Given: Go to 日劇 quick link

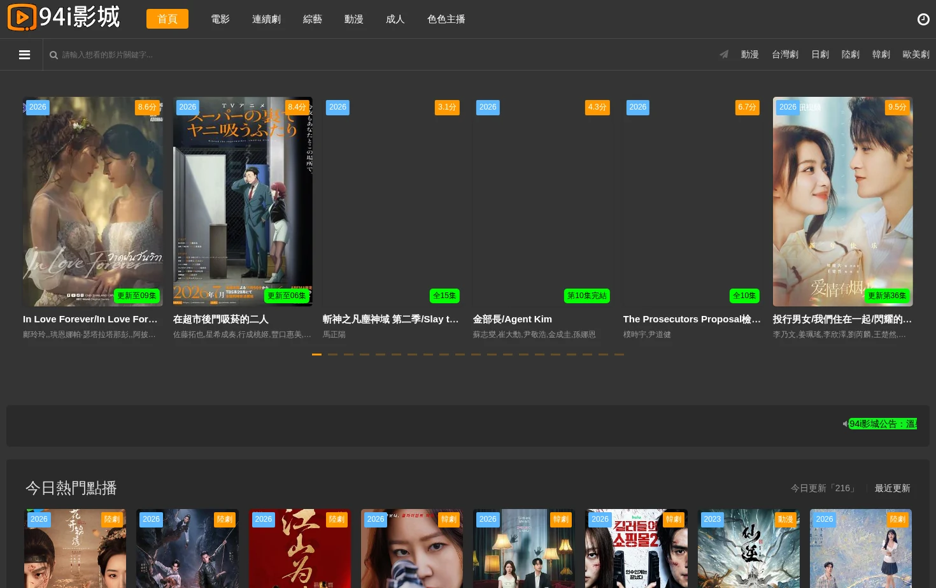Looking at the screenshot, I should pyautogui.click(x=820, y=54).
